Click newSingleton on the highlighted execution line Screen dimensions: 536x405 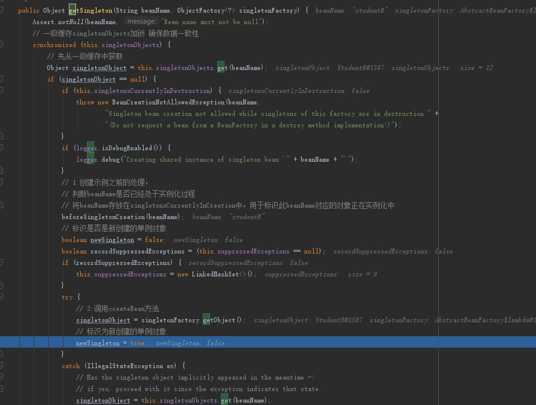[98, 343]
